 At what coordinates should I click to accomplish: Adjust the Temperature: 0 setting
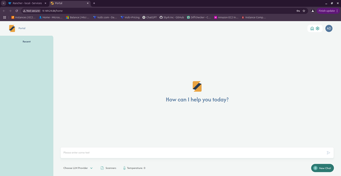click(134, 168)
